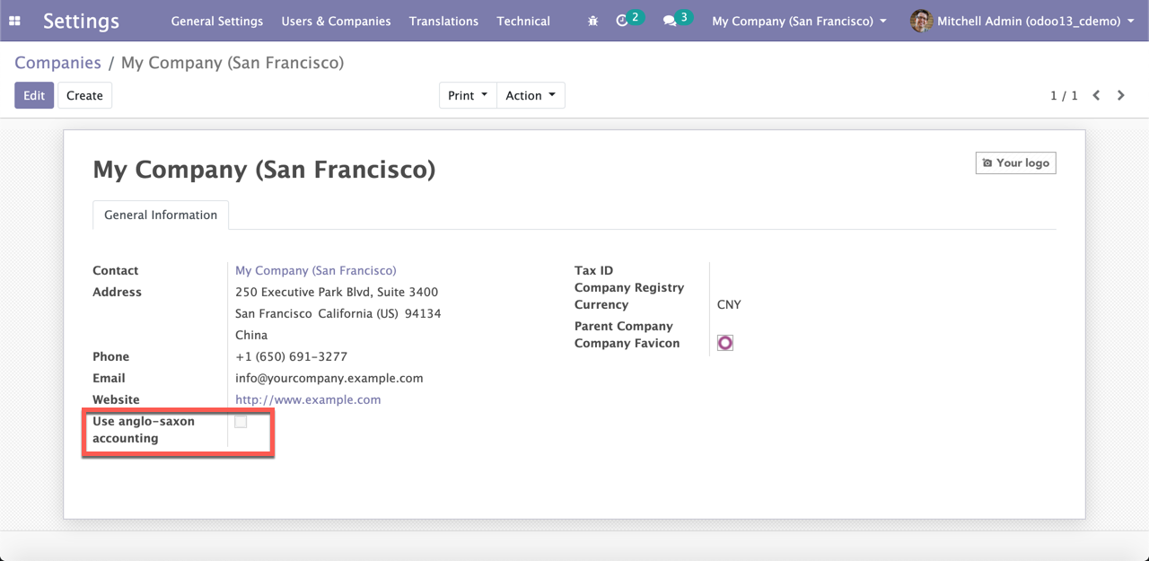Click the CNY currency value
The image size is (1149, 561).
[x=729, y=304]
